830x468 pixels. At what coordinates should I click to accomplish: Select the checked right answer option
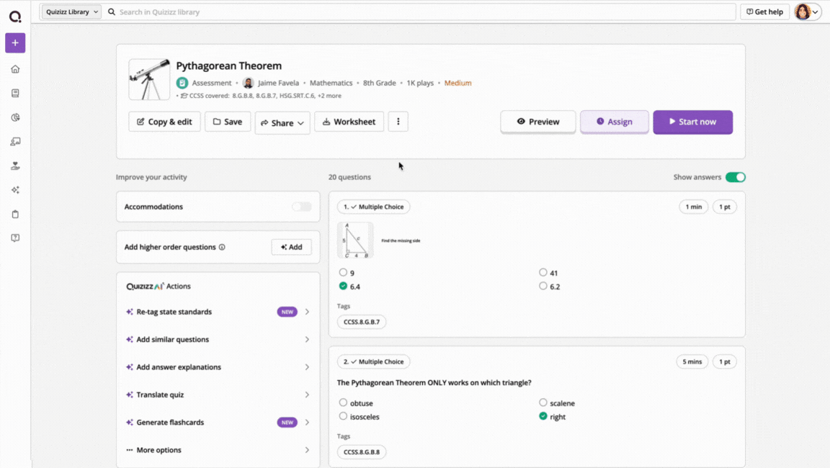(x=543, y=416)
